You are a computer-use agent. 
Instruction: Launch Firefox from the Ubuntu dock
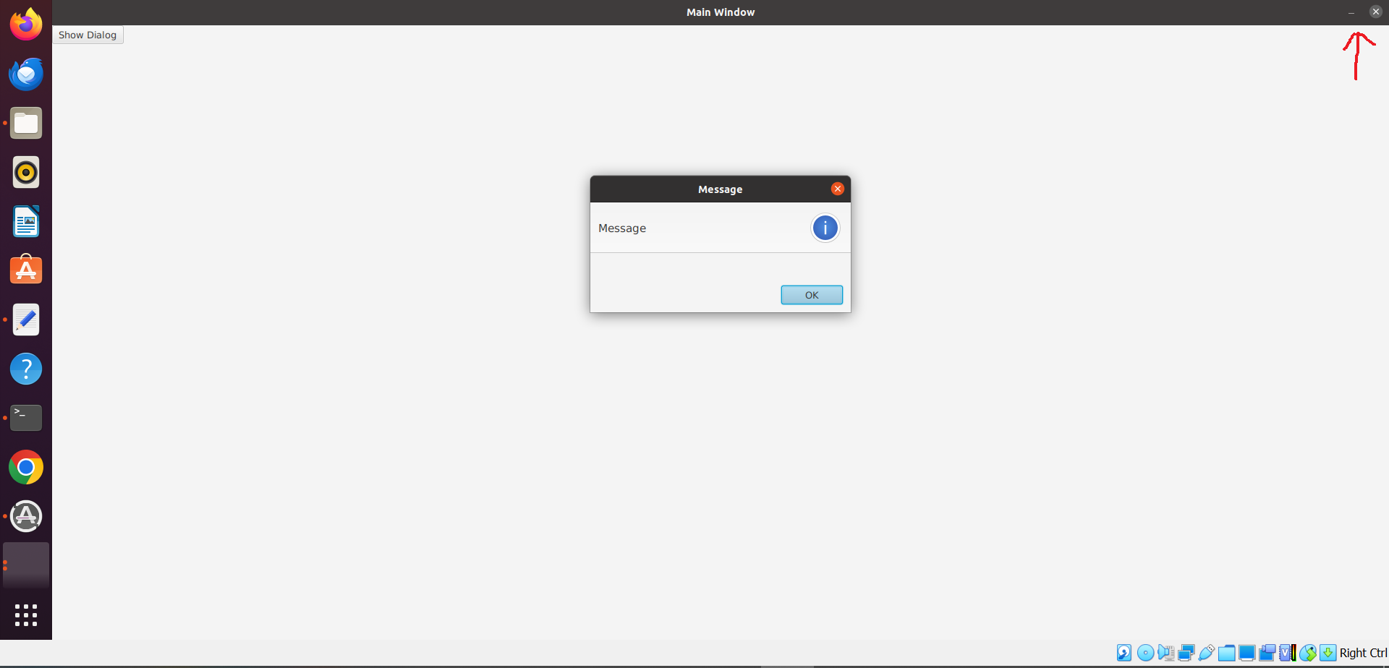(26, 25)
